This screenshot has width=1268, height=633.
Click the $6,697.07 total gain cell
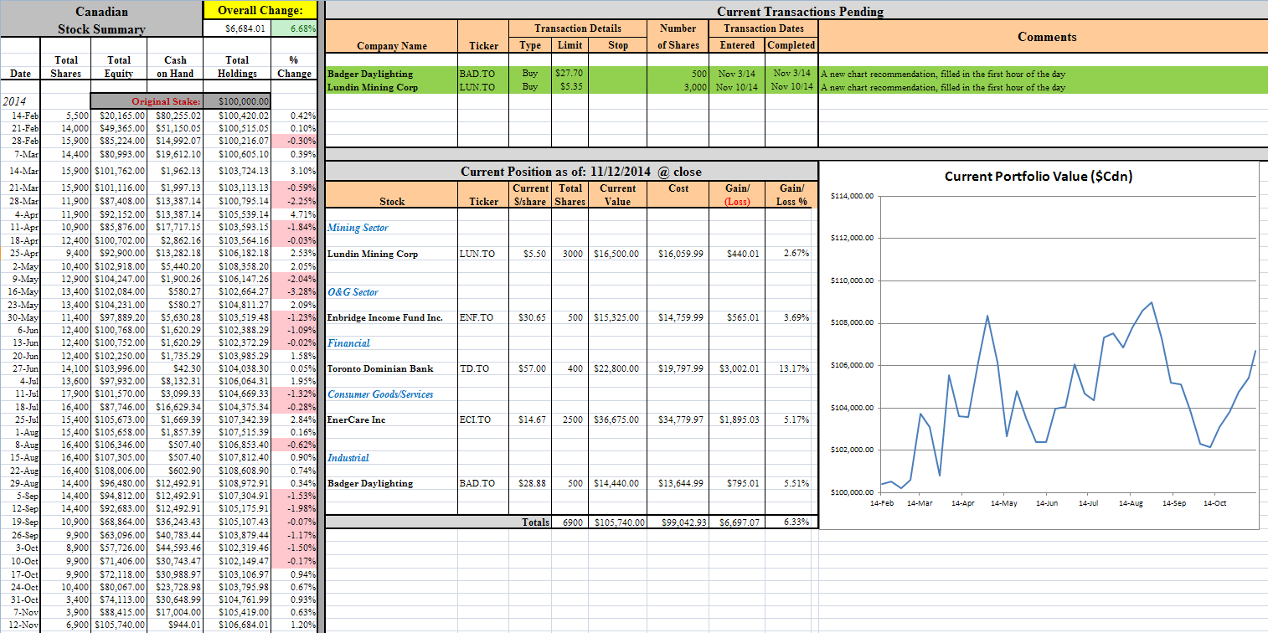737,522
